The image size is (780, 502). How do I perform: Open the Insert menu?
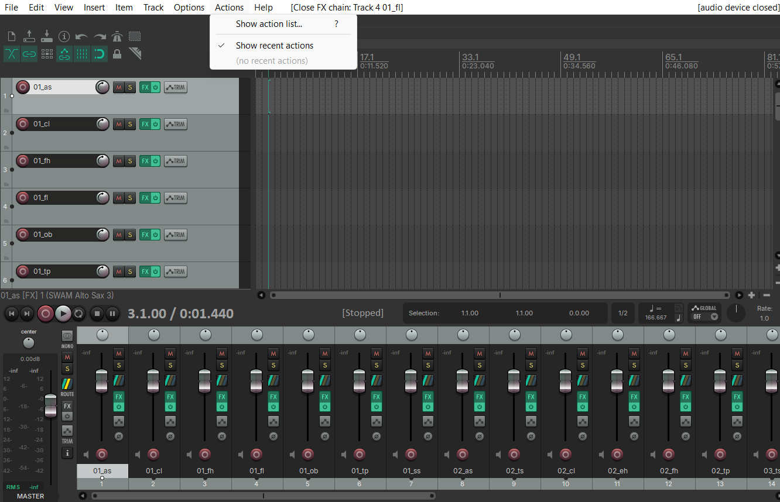click(94, 7)
